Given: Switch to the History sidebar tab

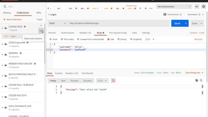Looking at the screenshot, I should tap(7, 13).
